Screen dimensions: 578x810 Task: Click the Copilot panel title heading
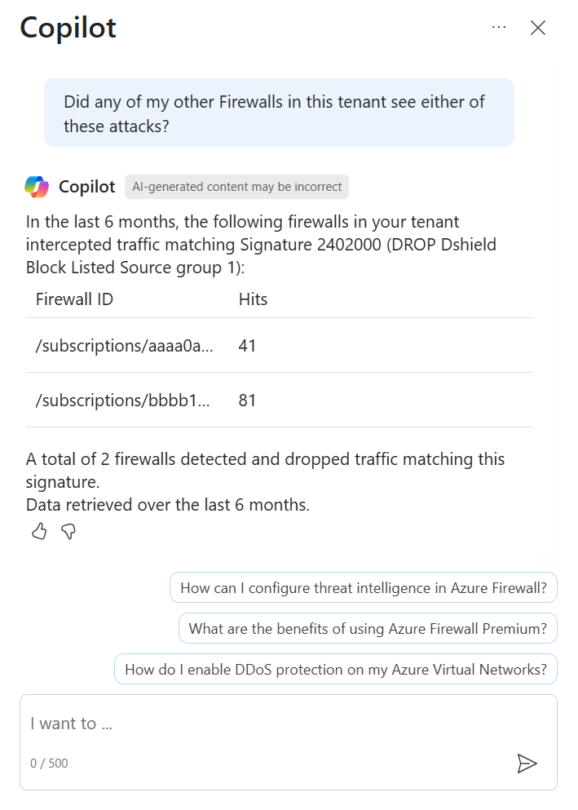pyautogui.click(x=68, y=28)
